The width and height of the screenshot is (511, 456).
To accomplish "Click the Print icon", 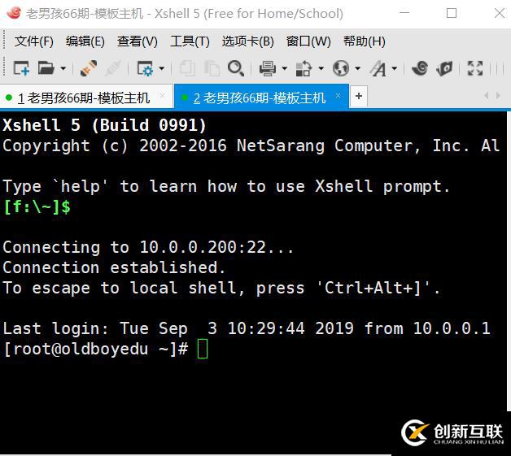I will tap(268, 68).
